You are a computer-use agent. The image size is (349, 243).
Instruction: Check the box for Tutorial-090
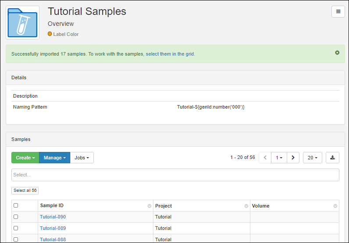pyautogui.click(x=16, y=217)
